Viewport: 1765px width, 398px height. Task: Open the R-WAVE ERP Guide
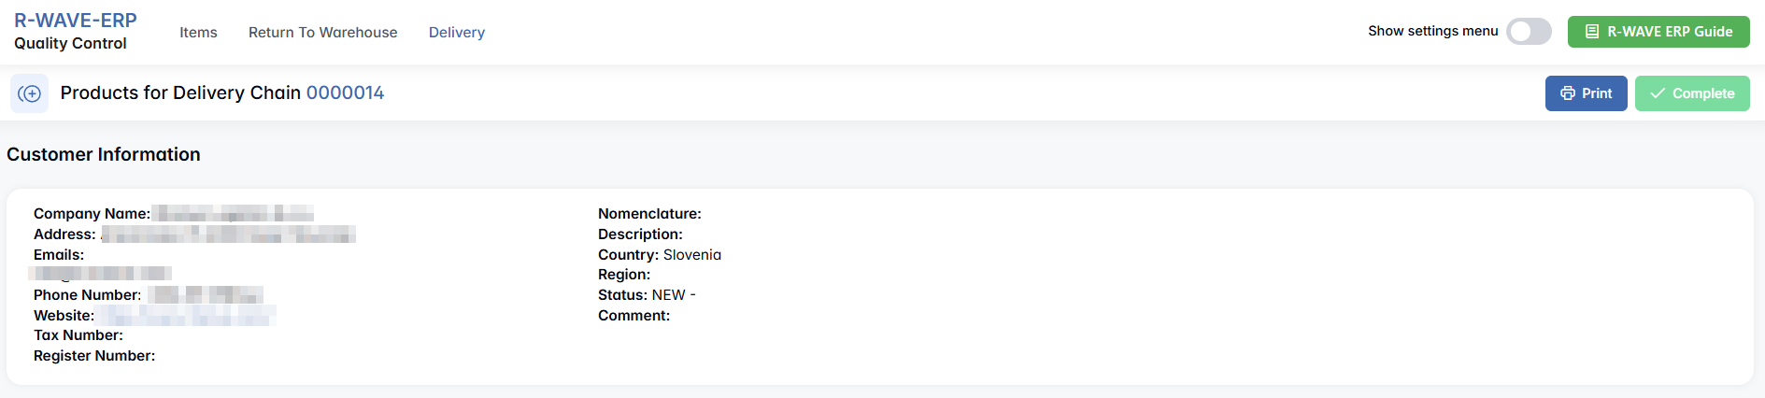1658,32
